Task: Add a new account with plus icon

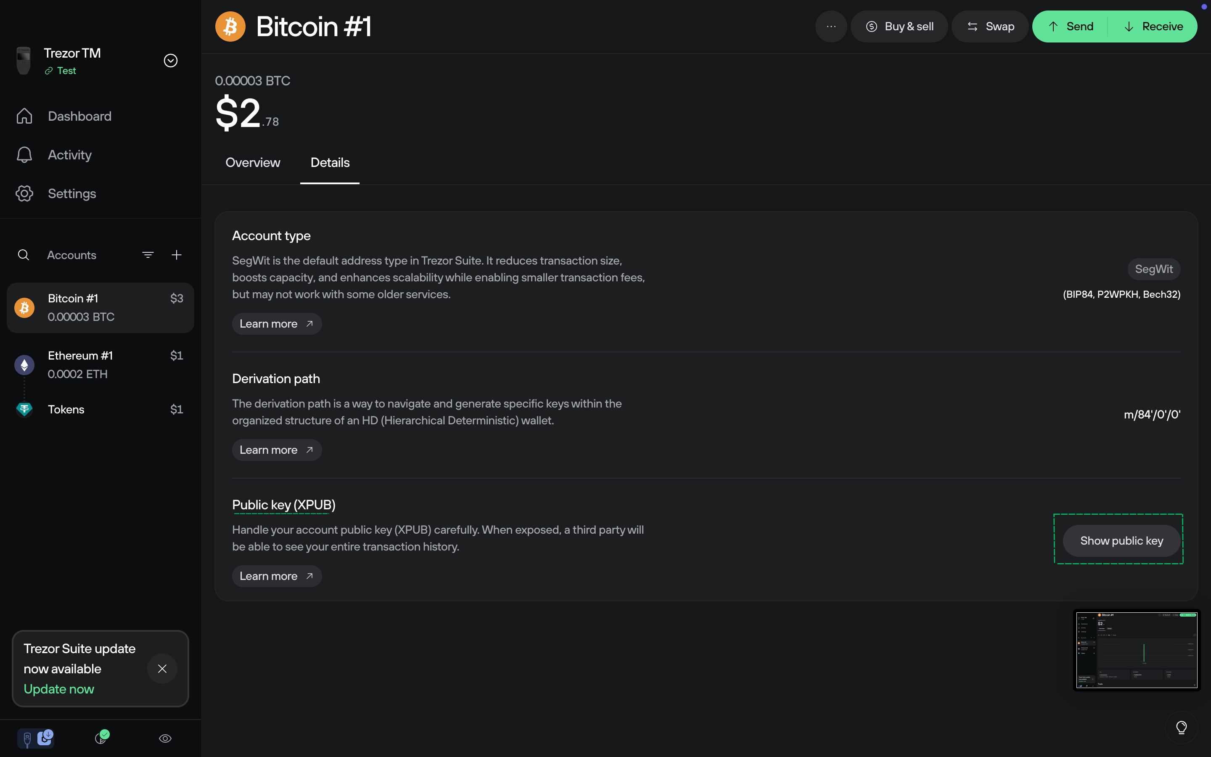Action: click(x=177, y=255)
